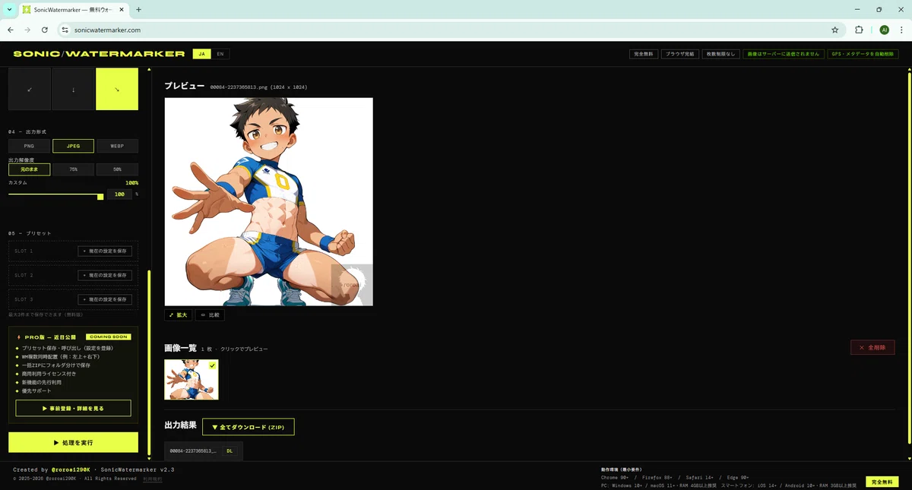Image resolution: width=912 pixels, height=490 pixels.
Task: Choose PNG output format
Action: pyautogui.click(x=30, y=146)
